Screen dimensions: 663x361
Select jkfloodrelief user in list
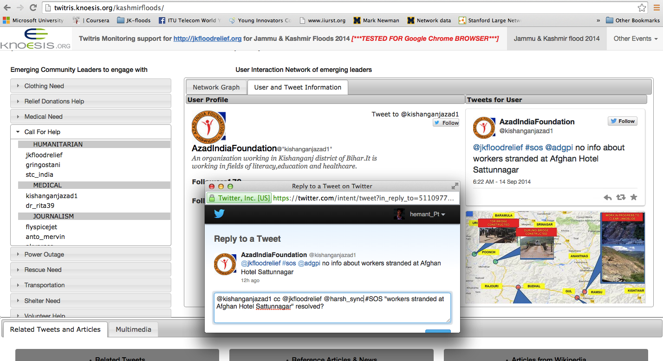tap(44, 155)
